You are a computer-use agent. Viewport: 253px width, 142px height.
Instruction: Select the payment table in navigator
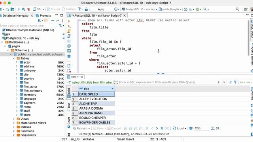(x=29, y=103)
